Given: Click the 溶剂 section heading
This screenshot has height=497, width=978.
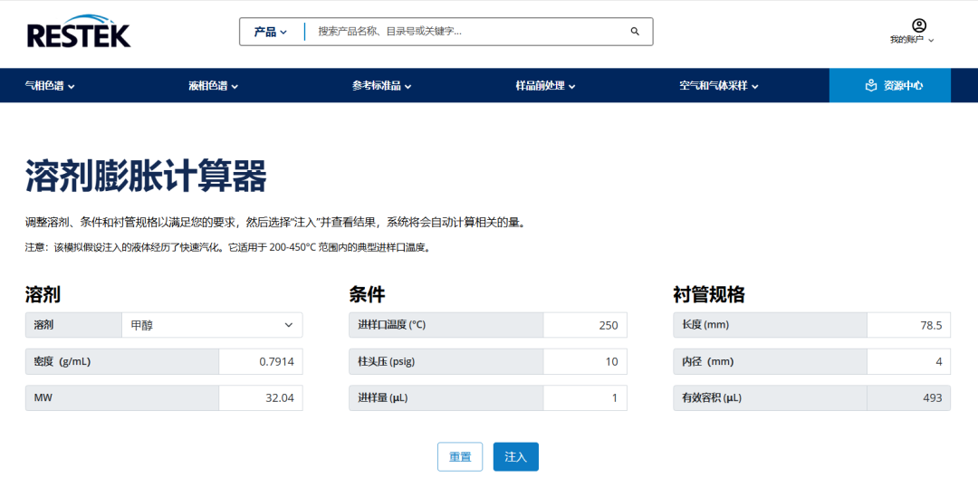Looking at the screenshot, I should [x=43, y=294].
